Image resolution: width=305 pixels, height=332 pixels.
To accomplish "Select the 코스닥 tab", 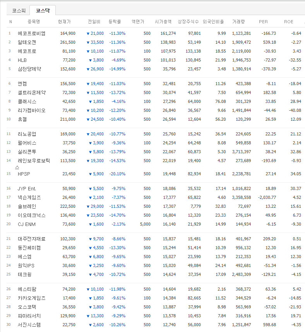I will click(43, 10).
